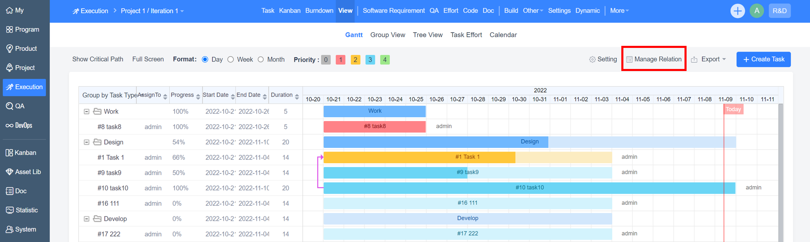The width and height of the screenshot is (810, 242).
Task: Collapse the Design task group
Action: click(87, 142)
